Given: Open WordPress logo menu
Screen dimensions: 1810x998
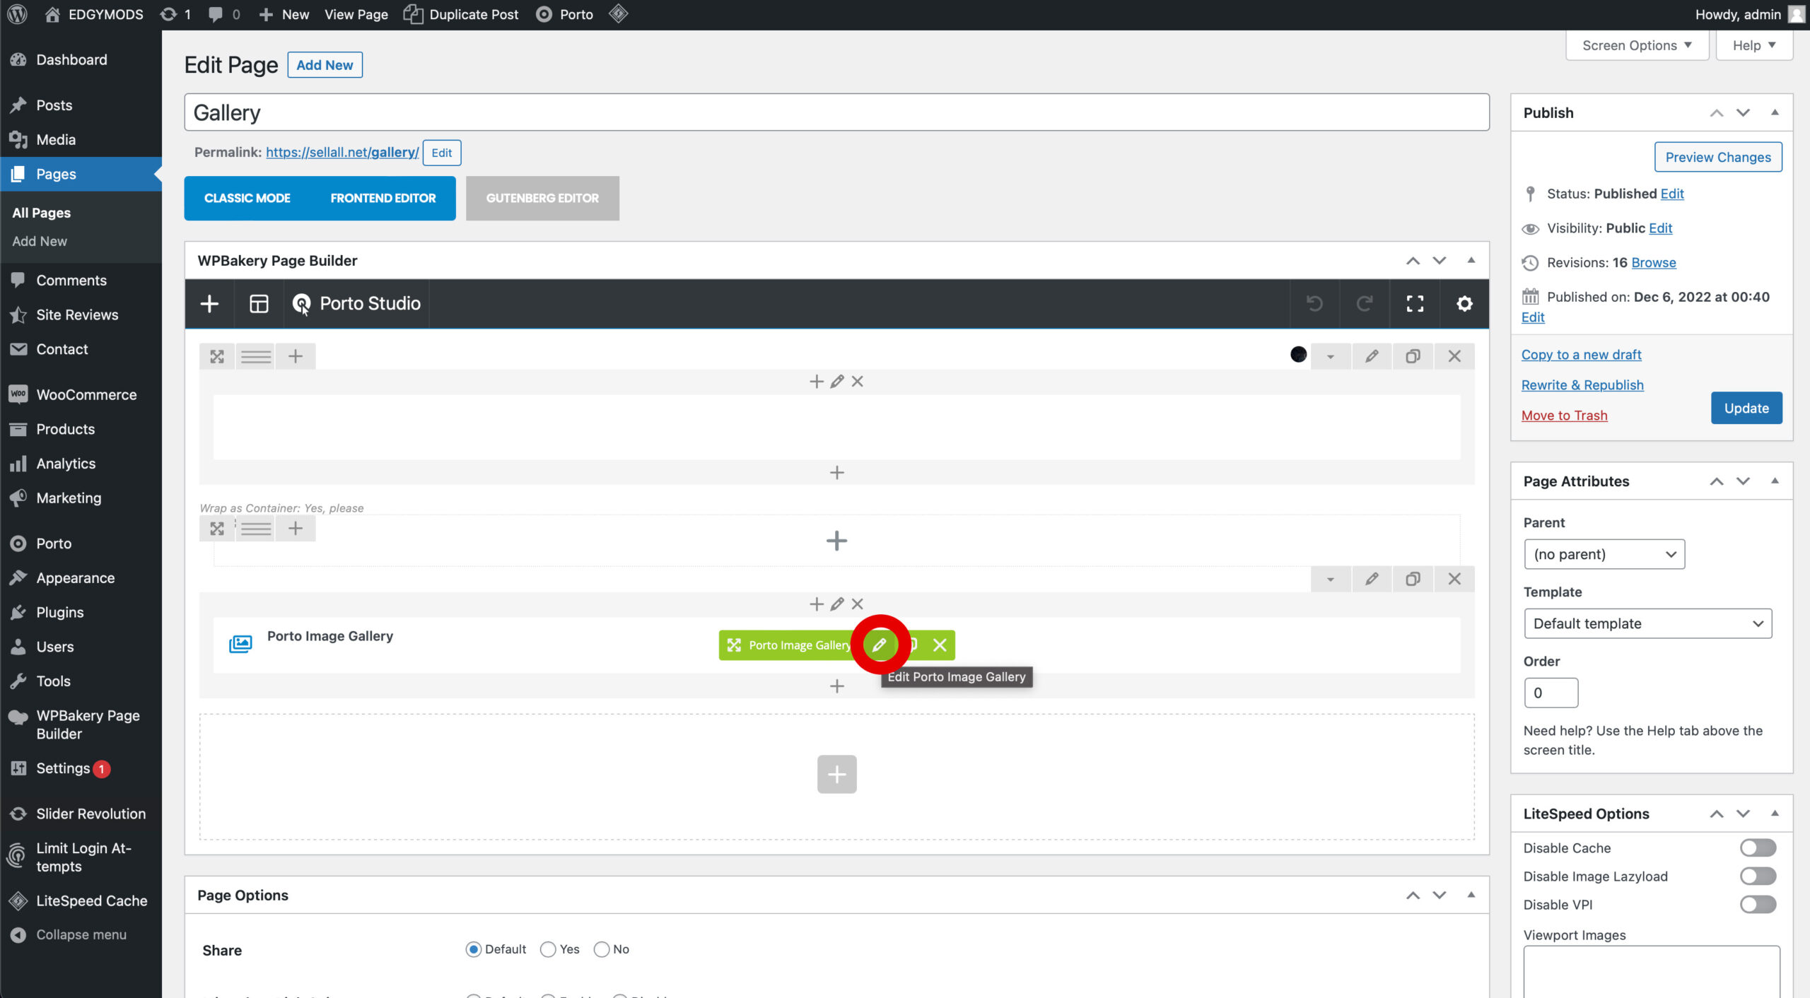Looking at the screenshot, I should coord(18,14).
